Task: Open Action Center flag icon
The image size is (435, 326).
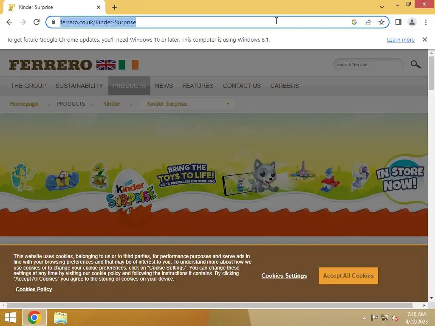Action: point(374,318)
